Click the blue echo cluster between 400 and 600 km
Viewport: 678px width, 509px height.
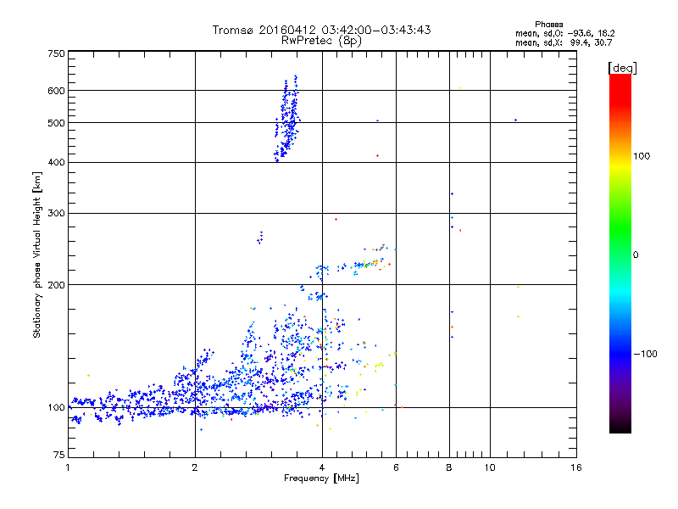pyautogui.click(x=287, y=119)
